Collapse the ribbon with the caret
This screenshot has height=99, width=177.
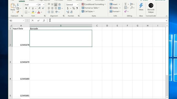[166, 16]
